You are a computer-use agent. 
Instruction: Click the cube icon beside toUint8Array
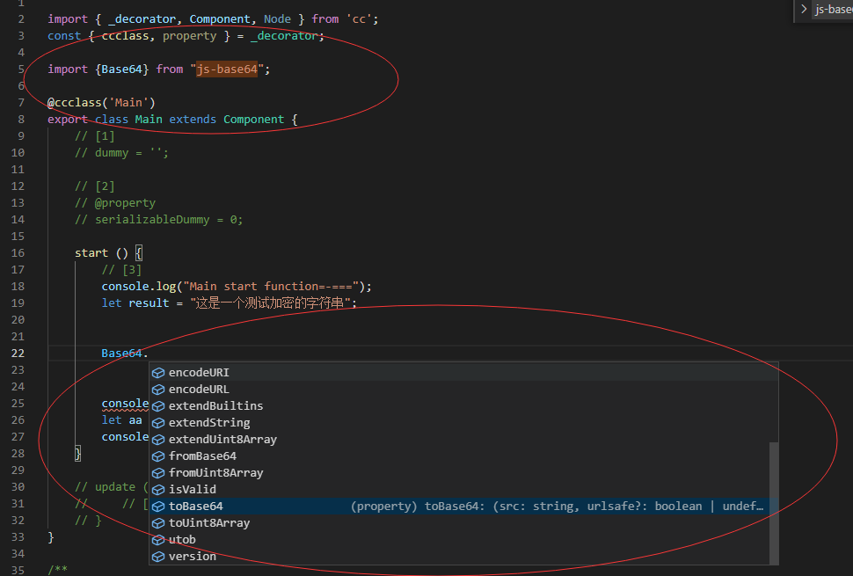(x=158, y=523)
